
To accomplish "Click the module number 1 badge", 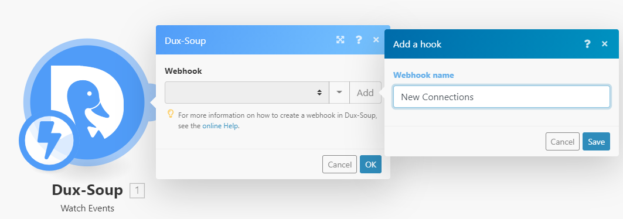I will (137, 191).
